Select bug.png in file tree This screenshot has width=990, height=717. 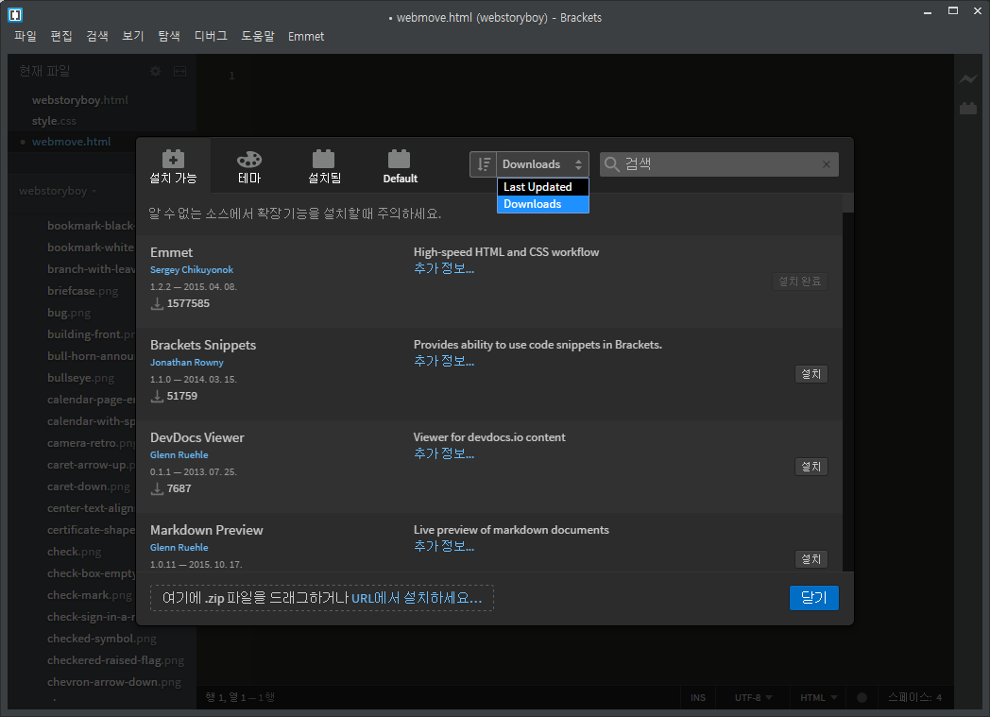(x=69, y=313)
